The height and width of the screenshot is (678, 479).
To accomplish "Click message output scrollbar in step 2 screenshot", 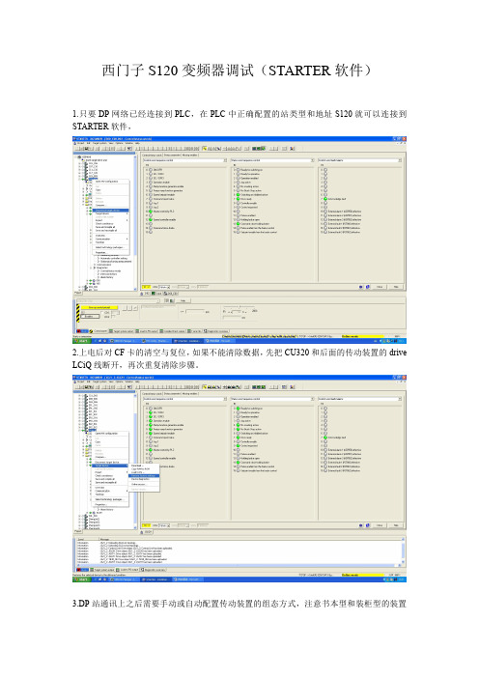I will 404,551.
